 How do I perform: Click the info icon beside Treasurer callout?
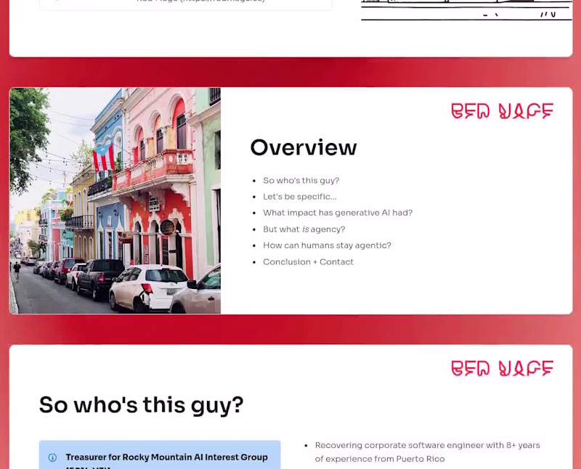pos(52,457)
